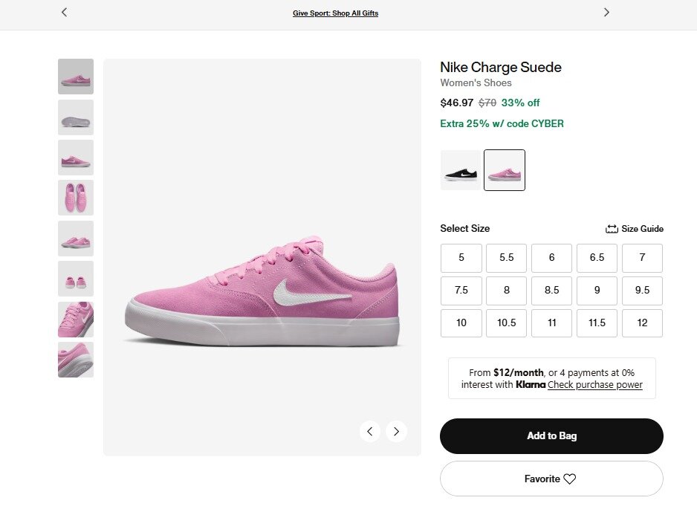Pick size 6.5 option

[597, 258]
